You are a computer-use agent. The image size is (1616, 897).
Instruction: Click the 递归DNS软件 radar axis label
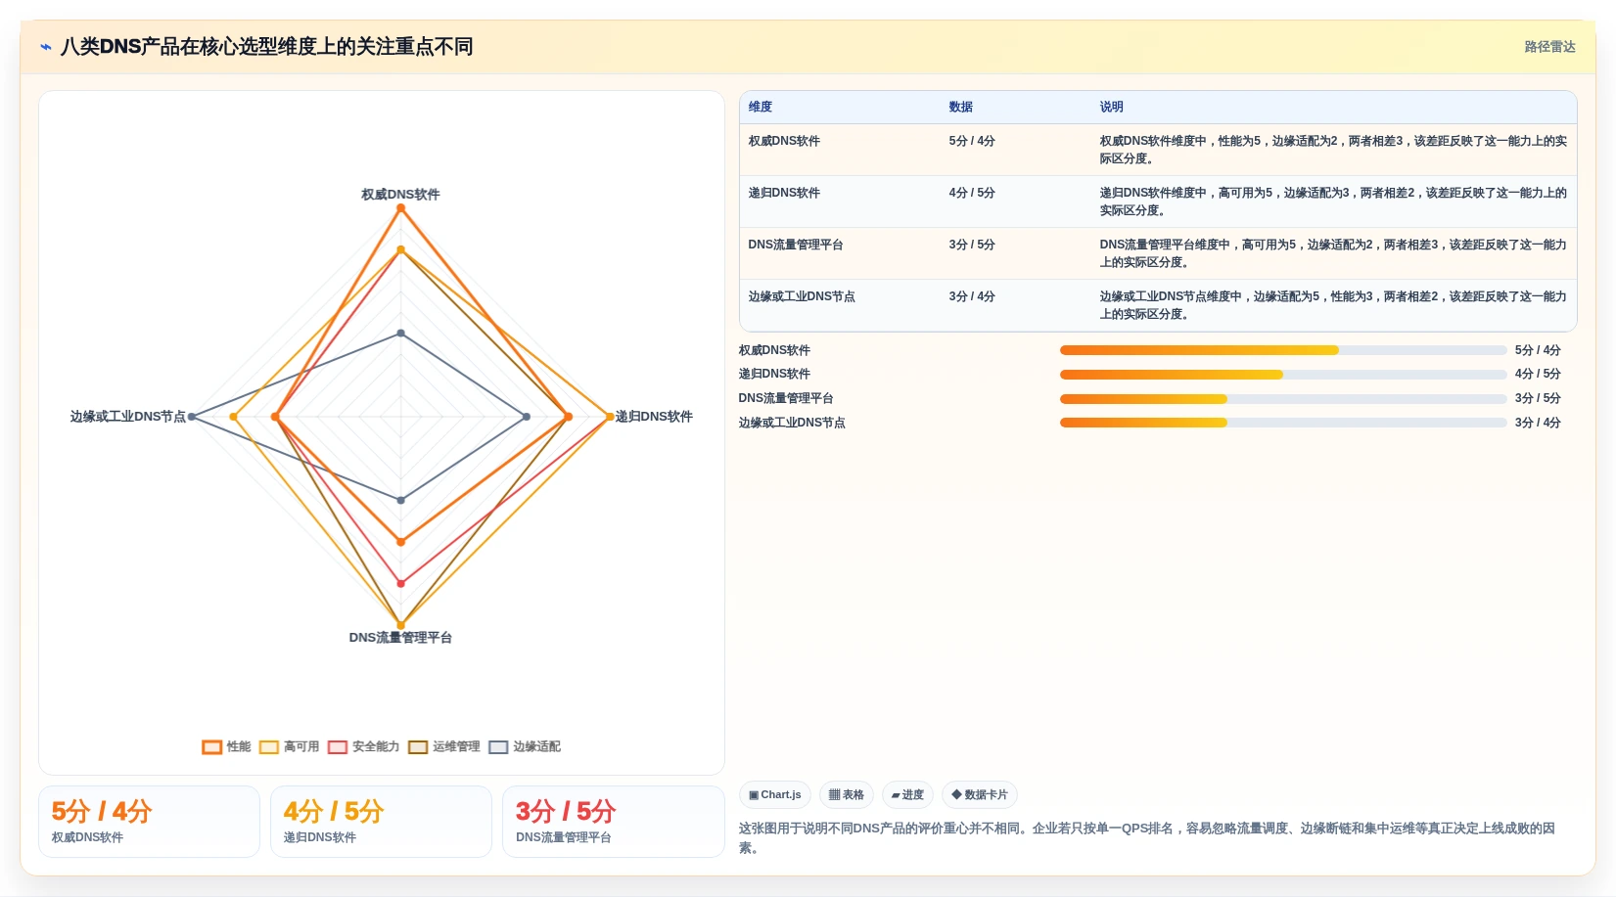tap(654, 417)
